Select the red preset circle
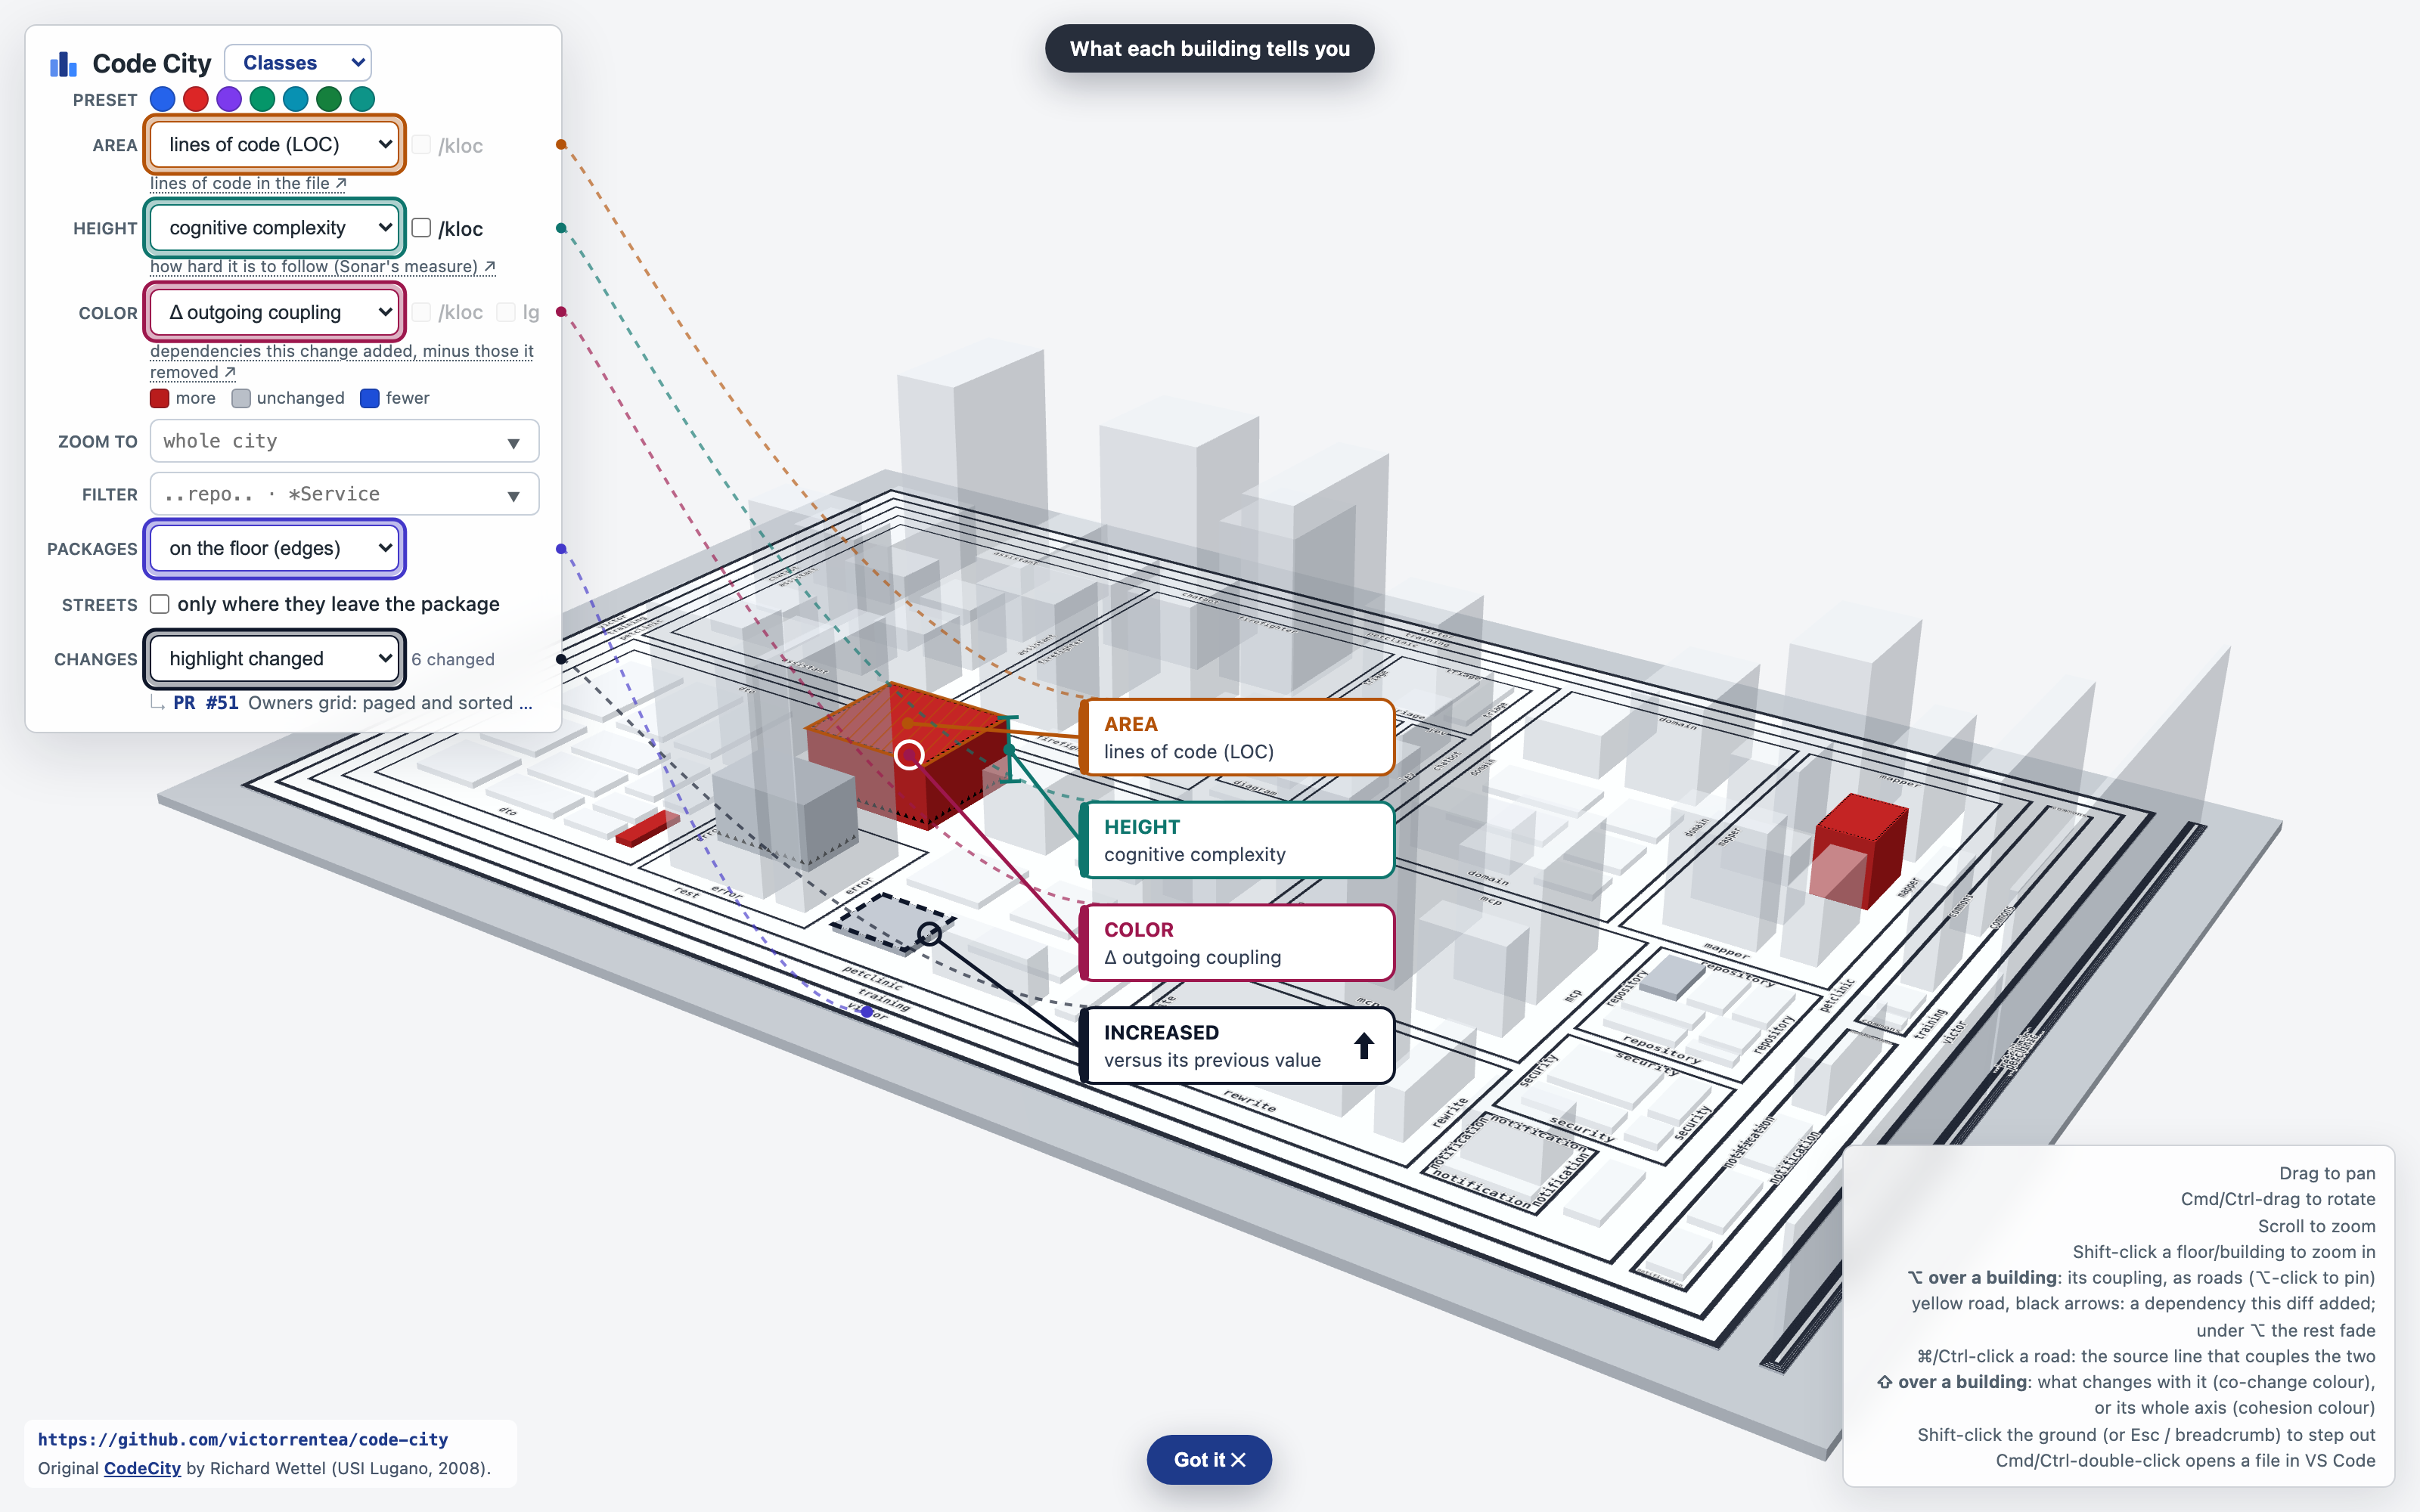Screen dimensions: 2420x1512 pyautogui.click(x=196, y=99)
